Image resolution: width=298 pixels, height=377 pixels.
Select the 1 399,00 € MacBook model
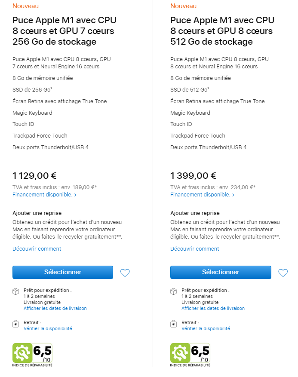(221, 272)
